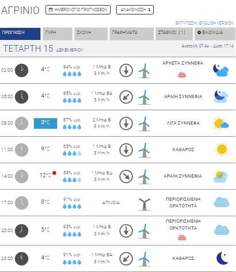The height and width of the screenshot is (272, 236).
Task: Click the highlighted 3°C temperature box
Action: (x=46, y=123)
